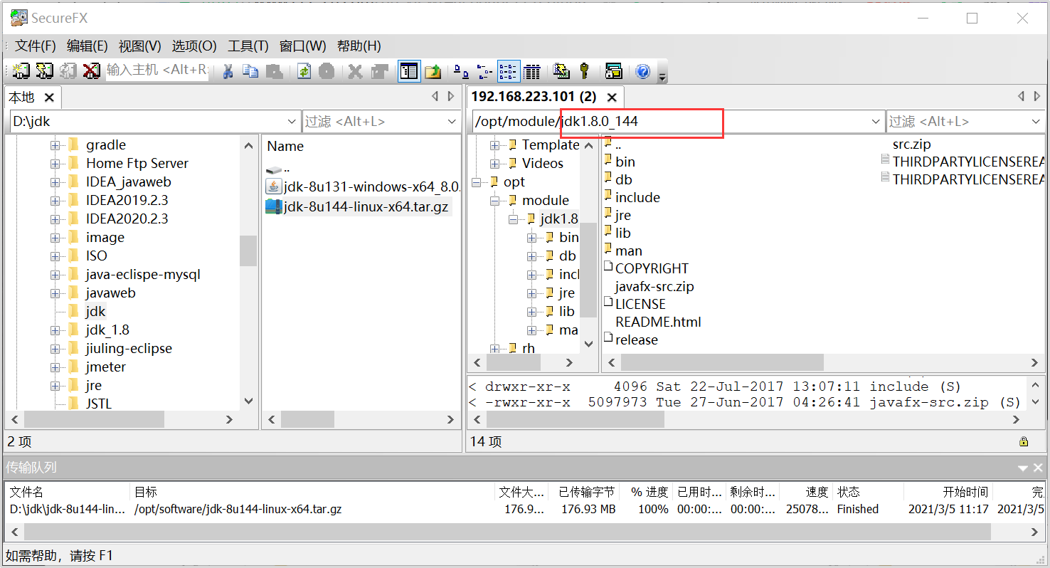Expand the remote rh folder node
1050x568 pixels.
pyautogui.click(x=494, y=349)
